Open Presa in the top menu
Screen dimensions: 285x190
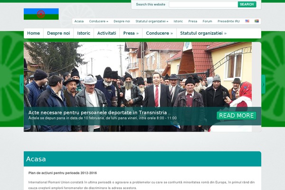point(193,21)
